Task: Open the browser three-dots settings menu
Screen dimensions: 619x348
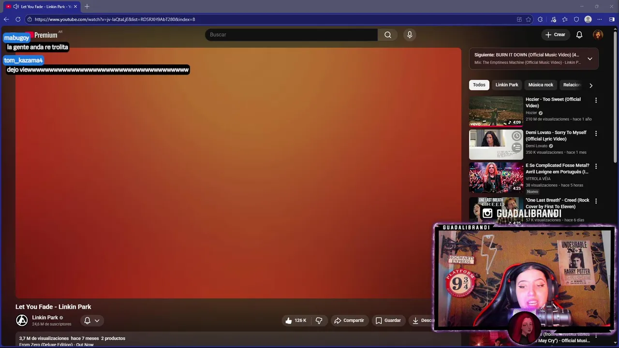Action: pos(600,19)
